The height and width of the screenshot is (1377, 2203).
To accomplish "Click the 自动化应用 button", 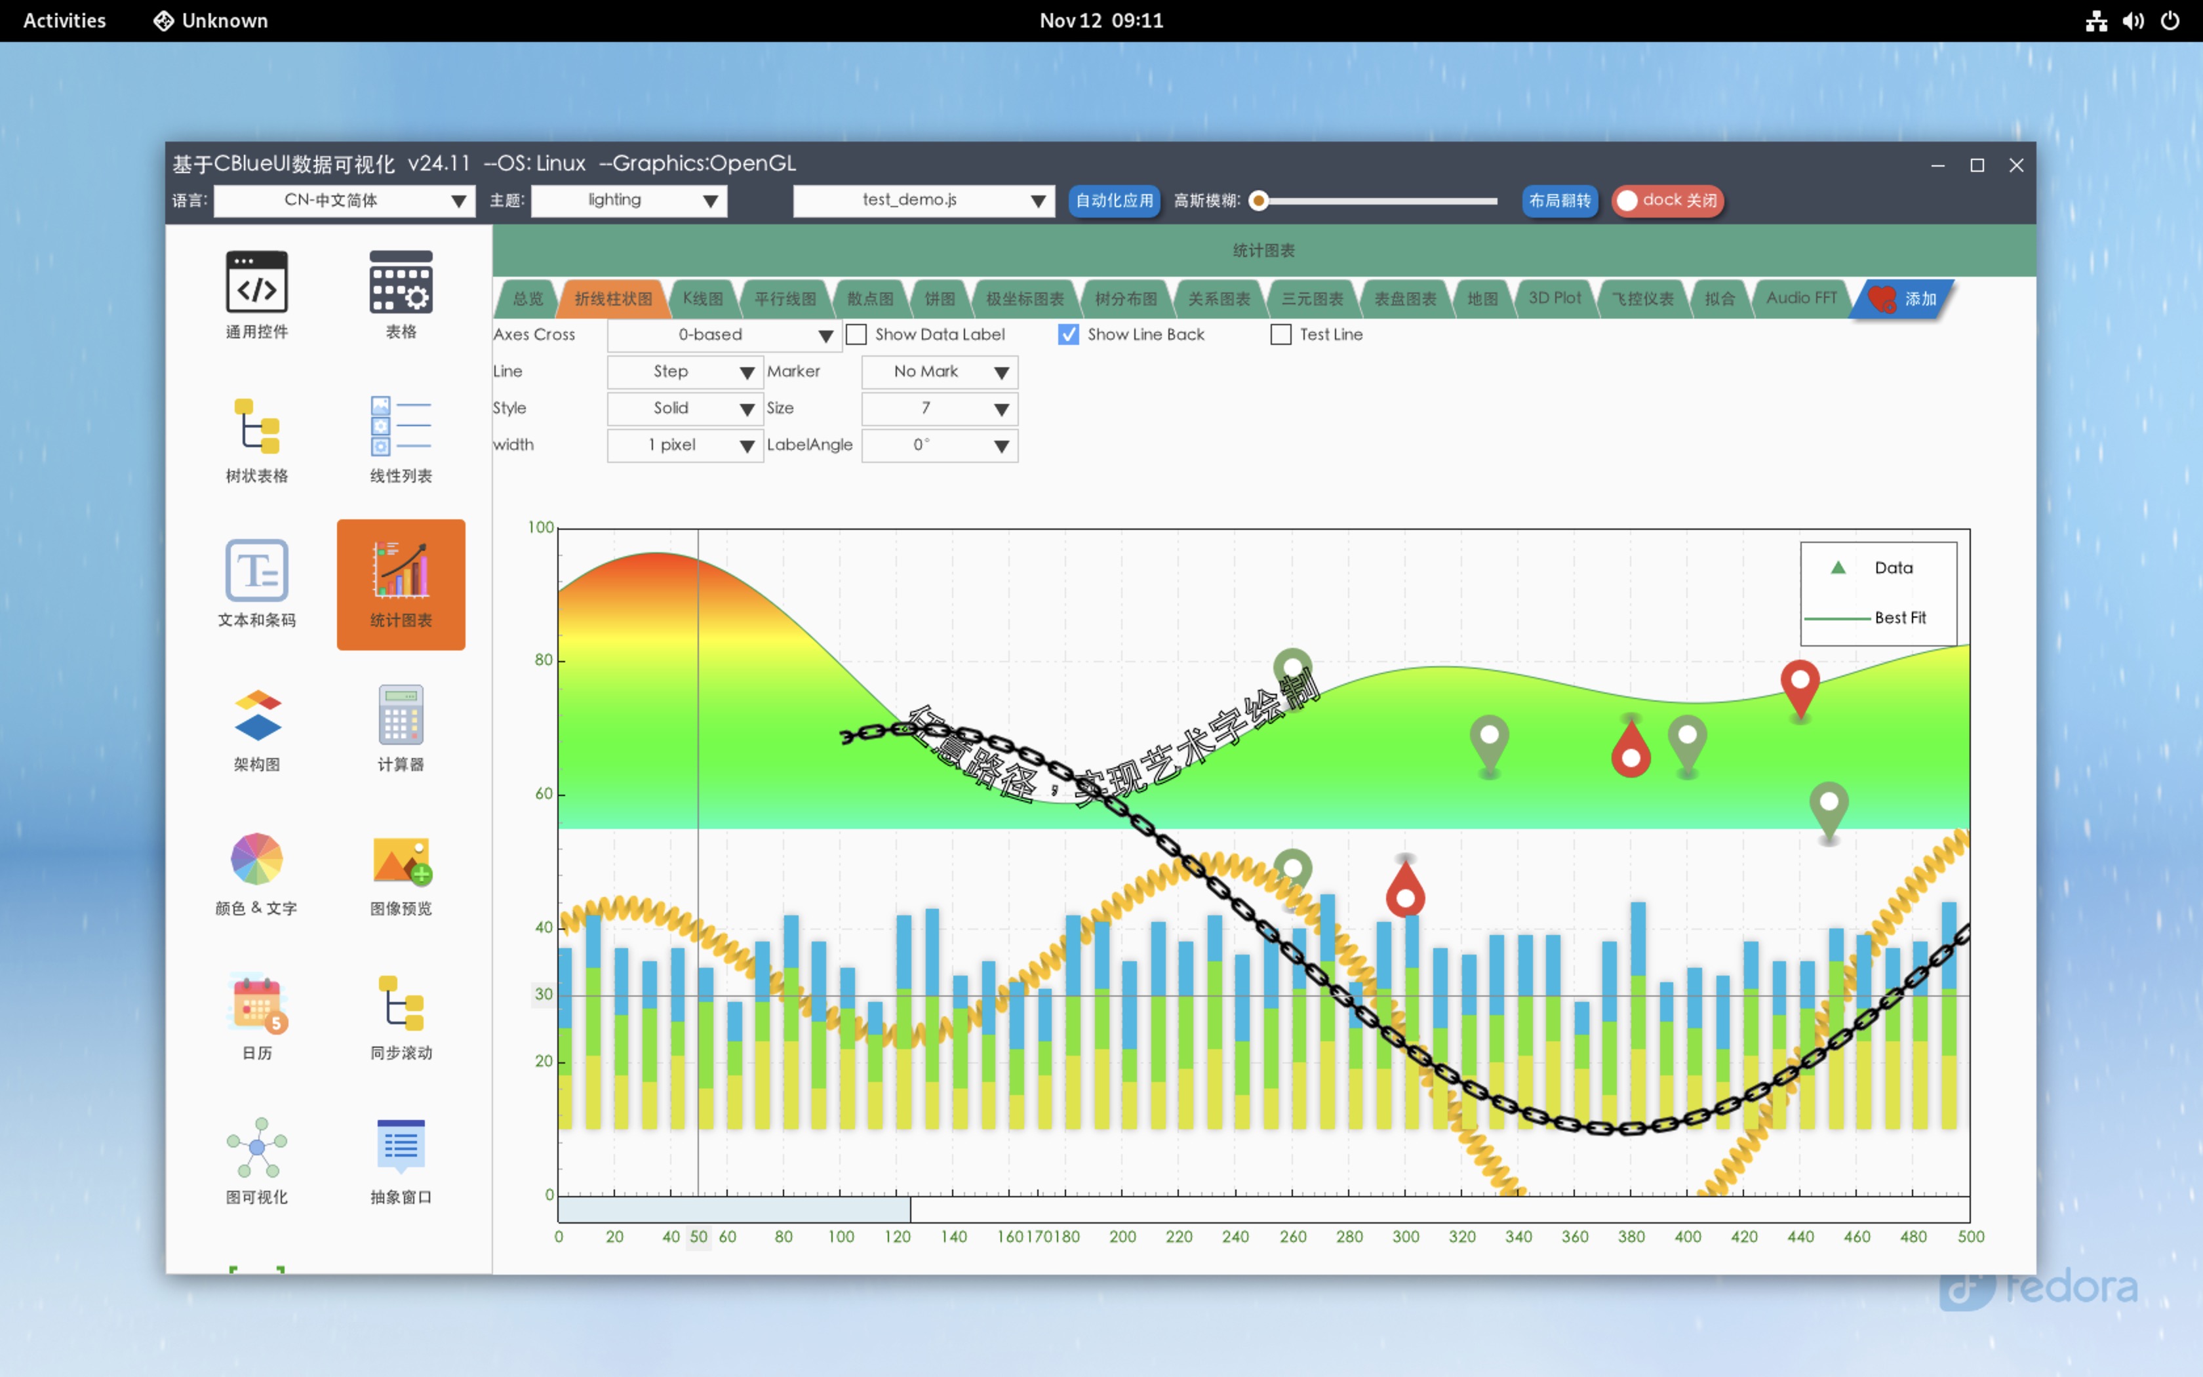I will pos(1113,201).
